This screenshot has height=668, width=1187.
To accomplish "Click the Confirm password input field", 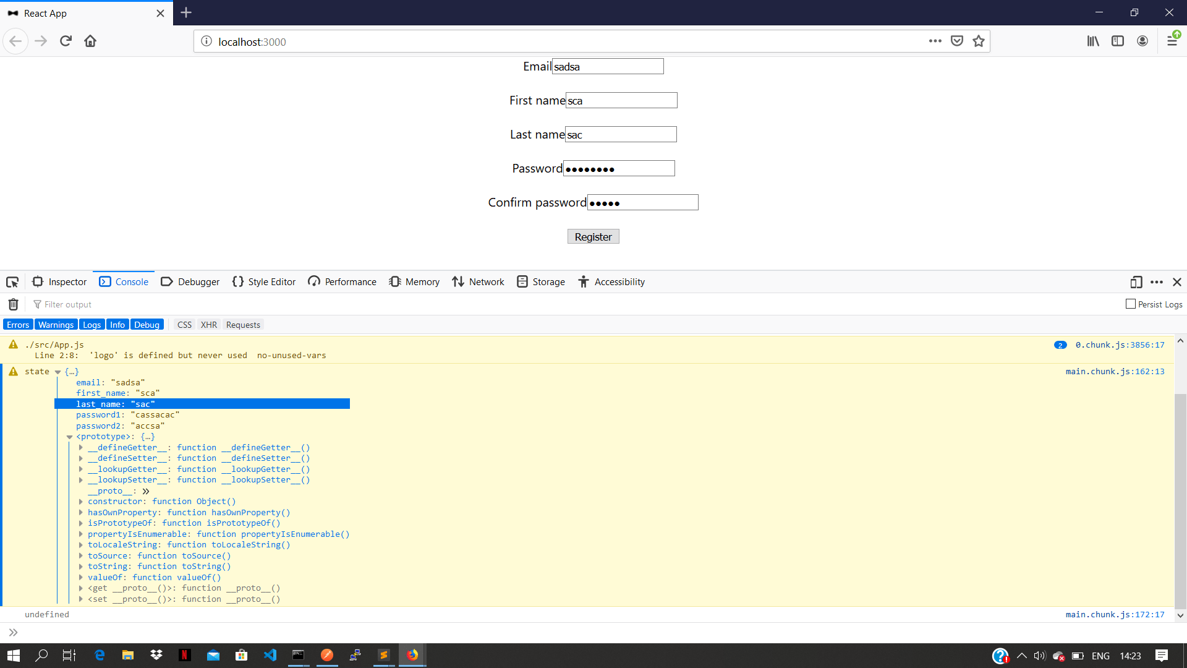I will click(642, 203).
